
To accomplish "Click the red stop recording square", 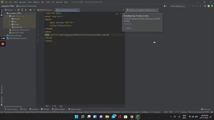I will point(3,44).
